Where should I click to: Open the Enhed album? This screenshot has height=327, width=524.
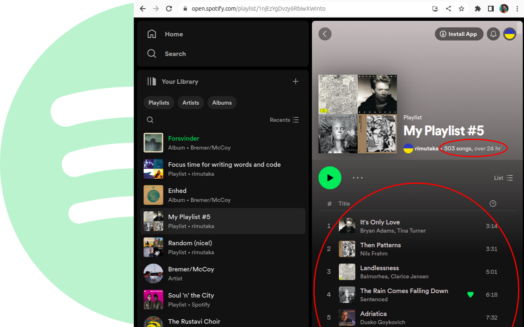click(223, 195)
